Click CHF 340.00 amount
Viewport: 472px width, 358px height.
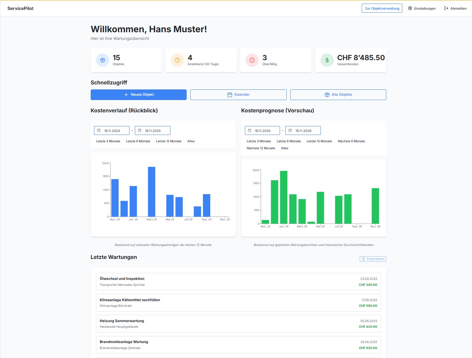pyautogui.click(x=368, y=285)
